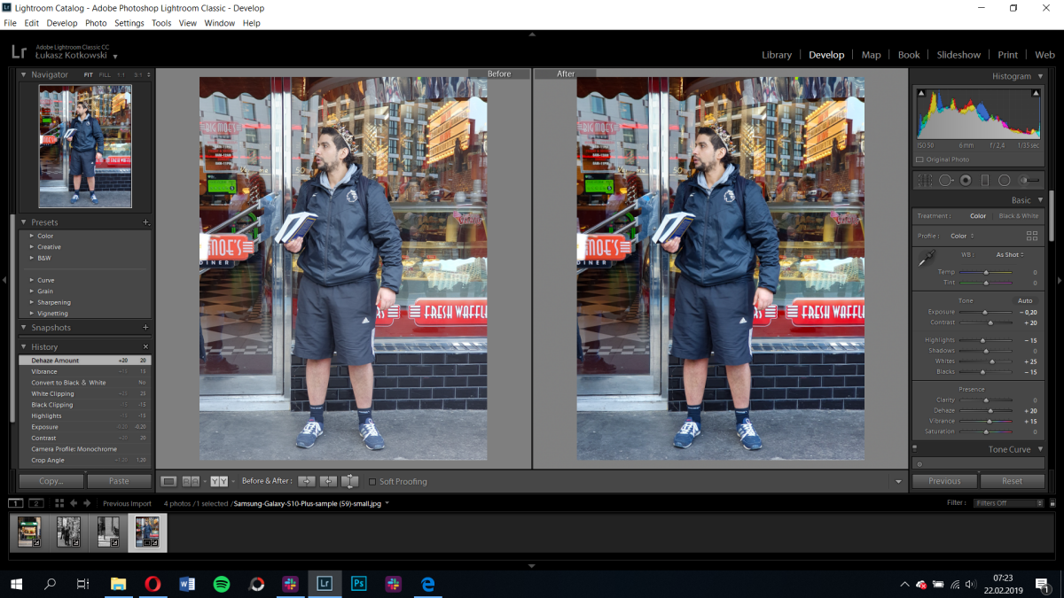Open the Profile Color dropdown
The width and height of the screenshot is (1064, 598).
click(962, 237)
